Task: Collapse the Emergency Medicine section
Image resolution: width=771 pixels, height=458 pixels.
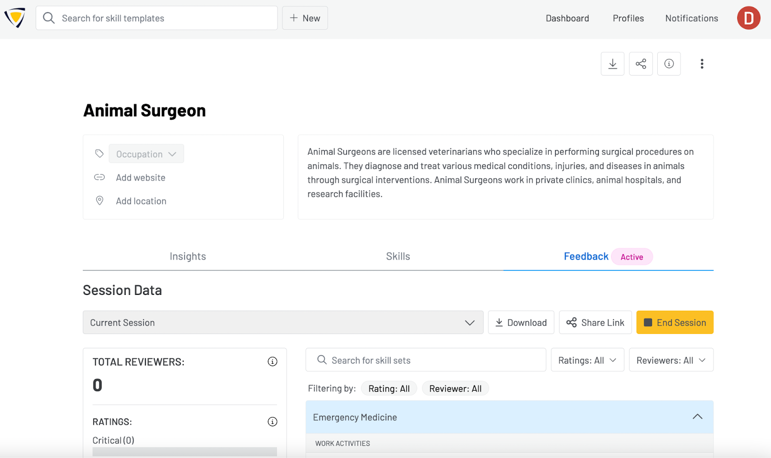Action: [697, 417]
